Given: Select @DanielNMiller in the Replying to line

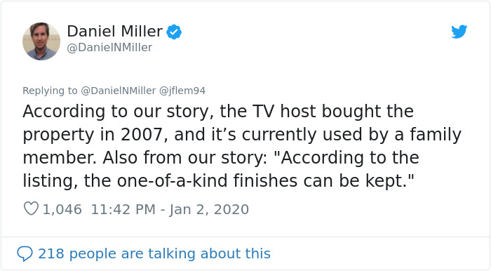Looking at the screenshot, I should (119, 91).
